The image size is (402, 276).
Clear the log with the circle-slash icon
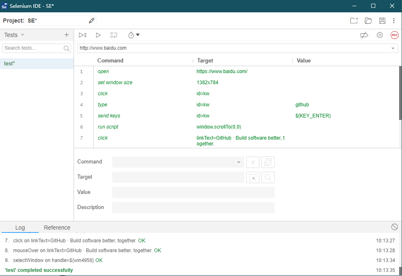coord(395,227)
